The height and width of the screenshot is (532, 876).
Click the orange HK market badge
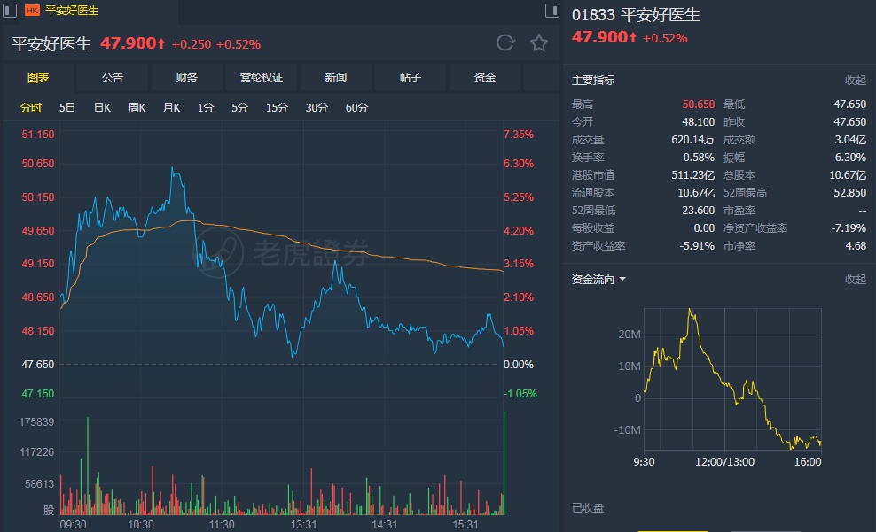[x=33, y=10]
